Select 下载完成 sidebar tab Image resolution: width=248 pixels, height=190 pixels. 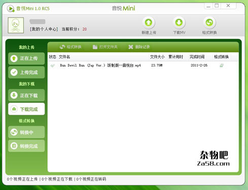click(x=26, y=109)
